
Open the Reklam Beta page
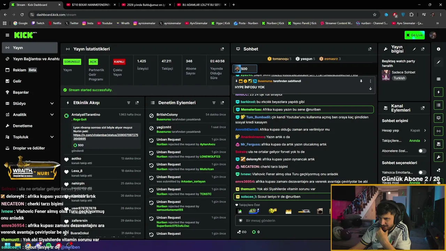(x=29, y=70)
